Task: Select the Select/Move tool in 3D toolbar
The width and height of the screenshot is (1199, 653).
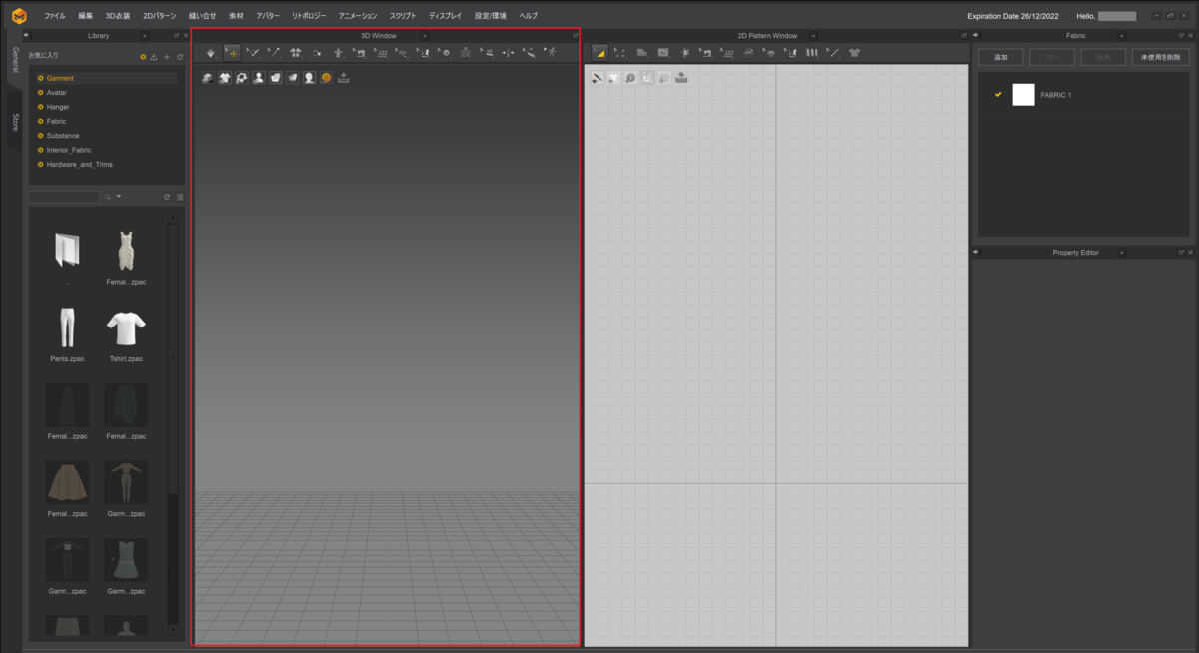Action: tap(232, 53)
